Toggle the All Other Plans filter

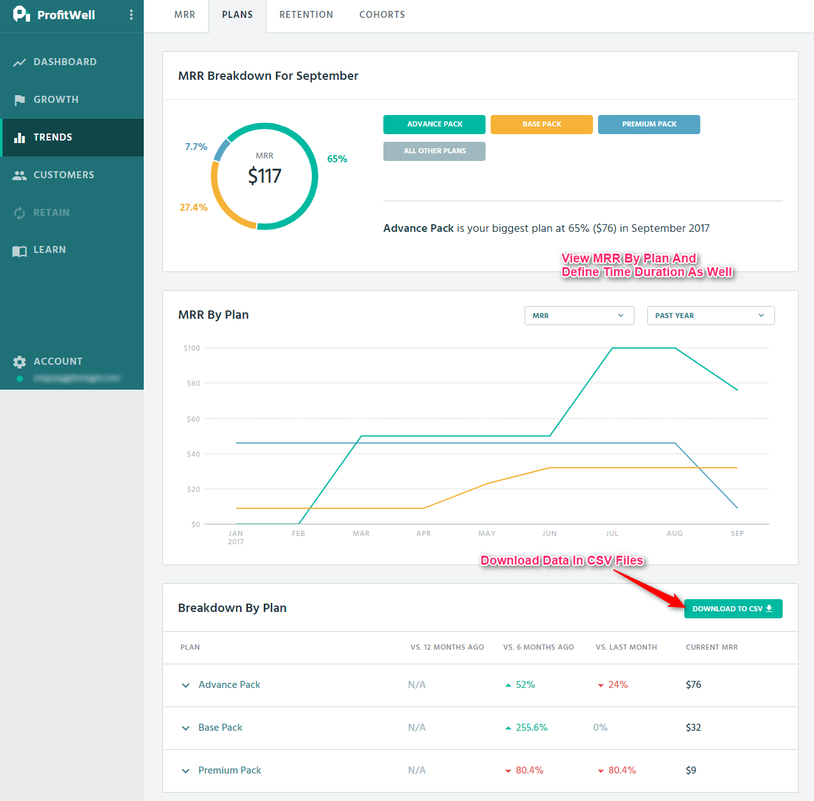(x=434, y=151)
